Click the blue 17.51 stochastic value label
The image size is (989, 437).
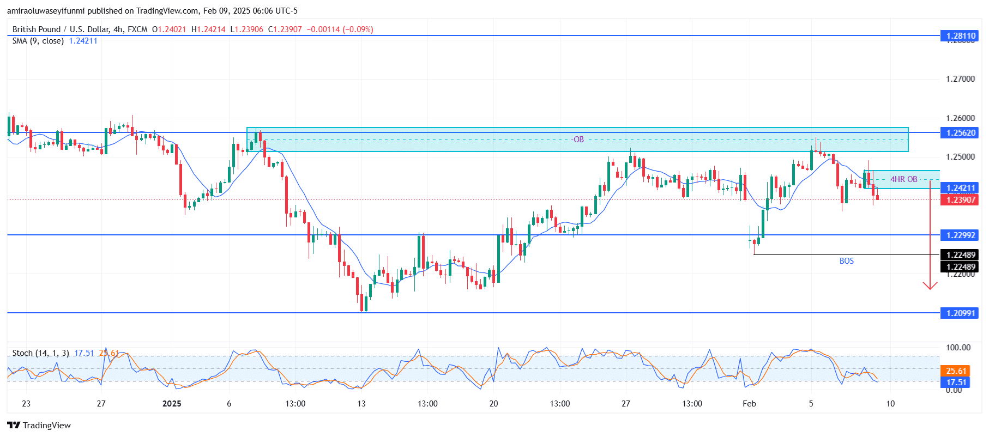point(956,382)
